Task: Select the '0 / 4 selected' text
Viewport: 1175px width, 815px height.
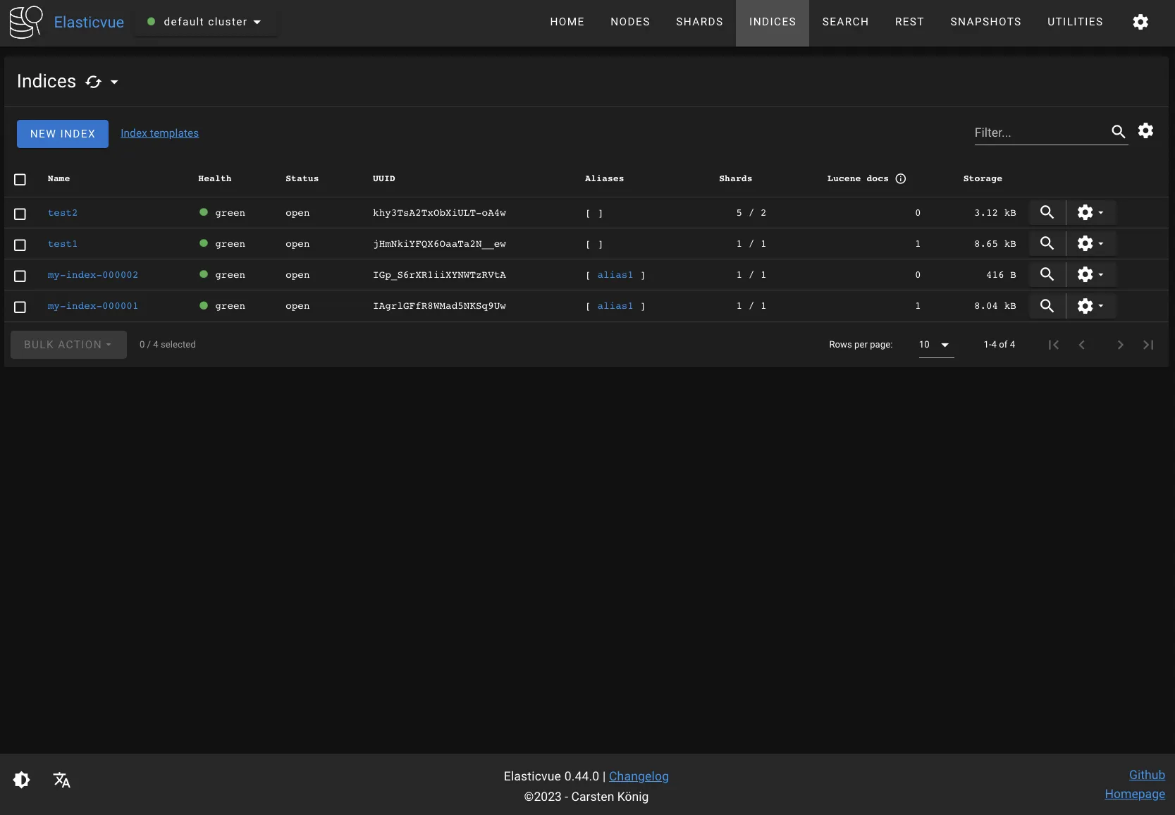Action: (168, 345)
